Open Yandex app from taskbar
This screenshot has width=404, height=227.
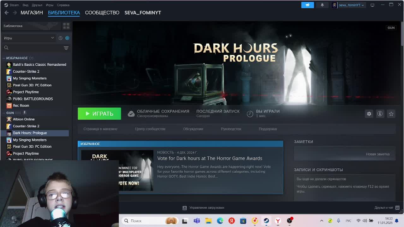(232, 221)
